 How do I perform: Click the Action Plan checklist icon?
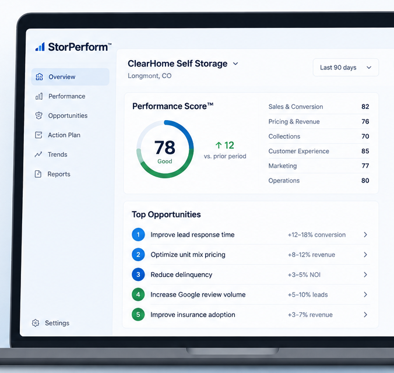tap(38, 135)
